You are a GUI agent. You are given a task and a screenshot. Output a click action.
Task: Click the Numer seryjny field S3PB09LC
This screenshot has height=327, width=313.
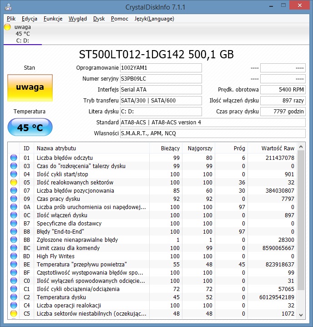coord(161,79)
